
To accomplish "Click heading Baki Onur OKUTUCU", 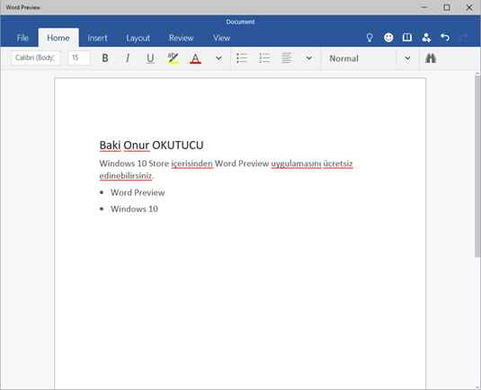I will click(x=151, y=145).
